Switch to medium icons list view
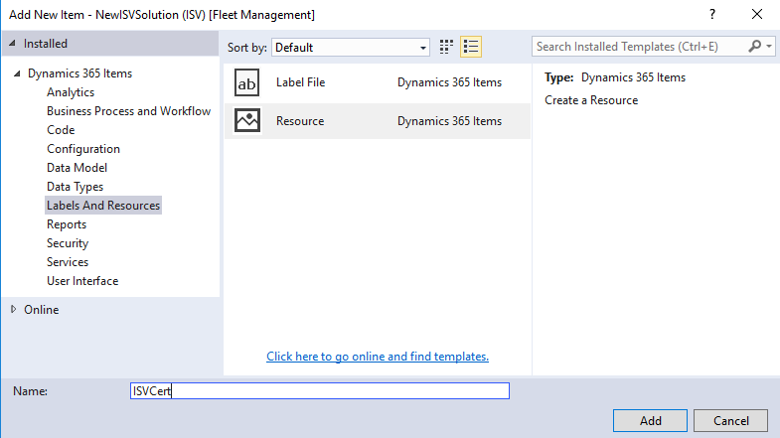780x438 pixels. pyautogui.click(x=471, y=47)
